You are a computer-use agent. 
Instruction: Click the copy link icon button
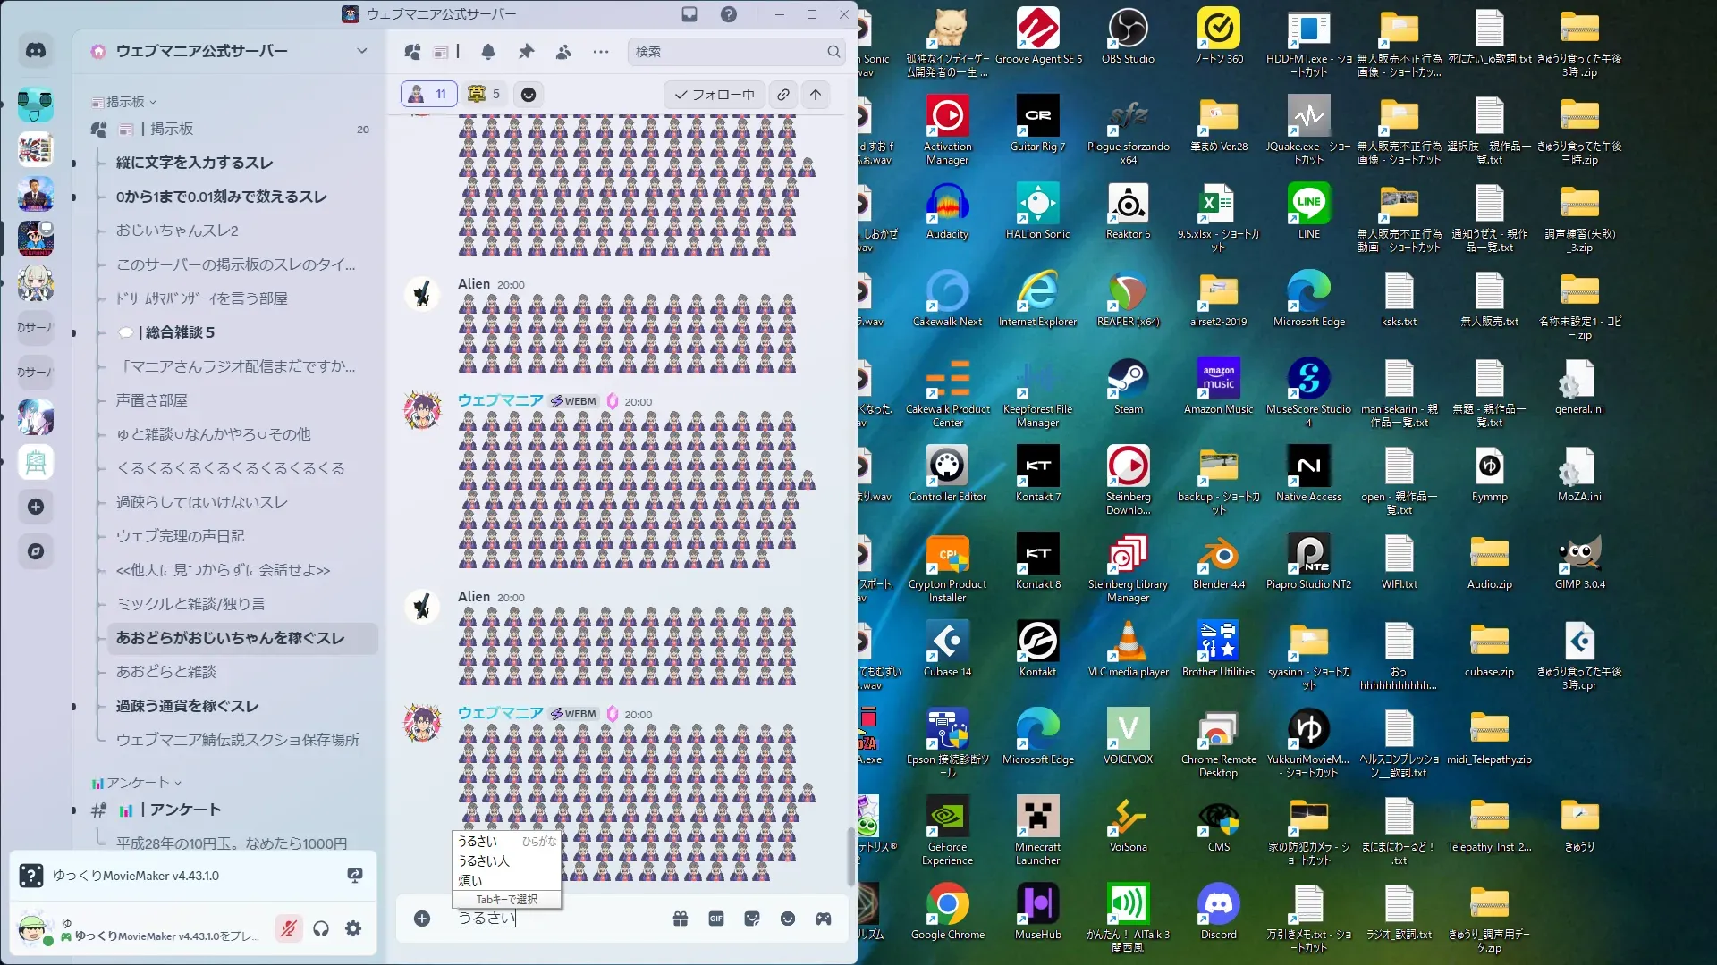point(783,95)
